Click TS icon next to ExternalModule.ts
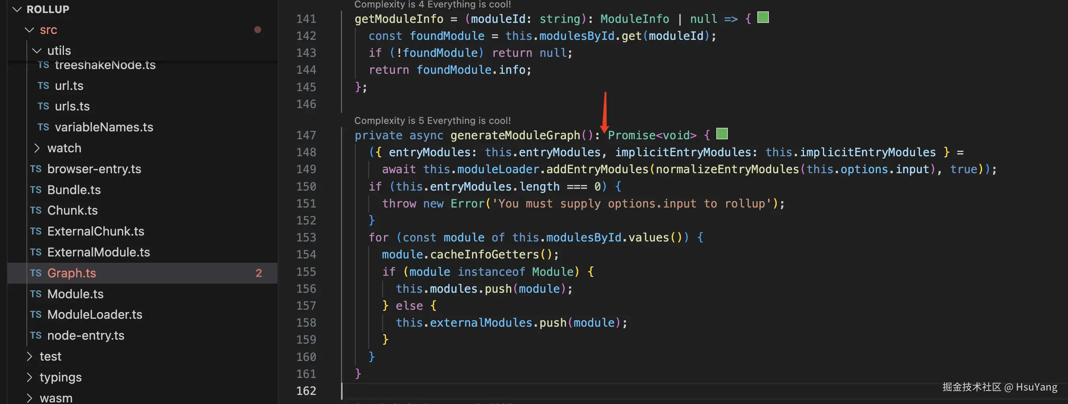 (x=36, y=252)
